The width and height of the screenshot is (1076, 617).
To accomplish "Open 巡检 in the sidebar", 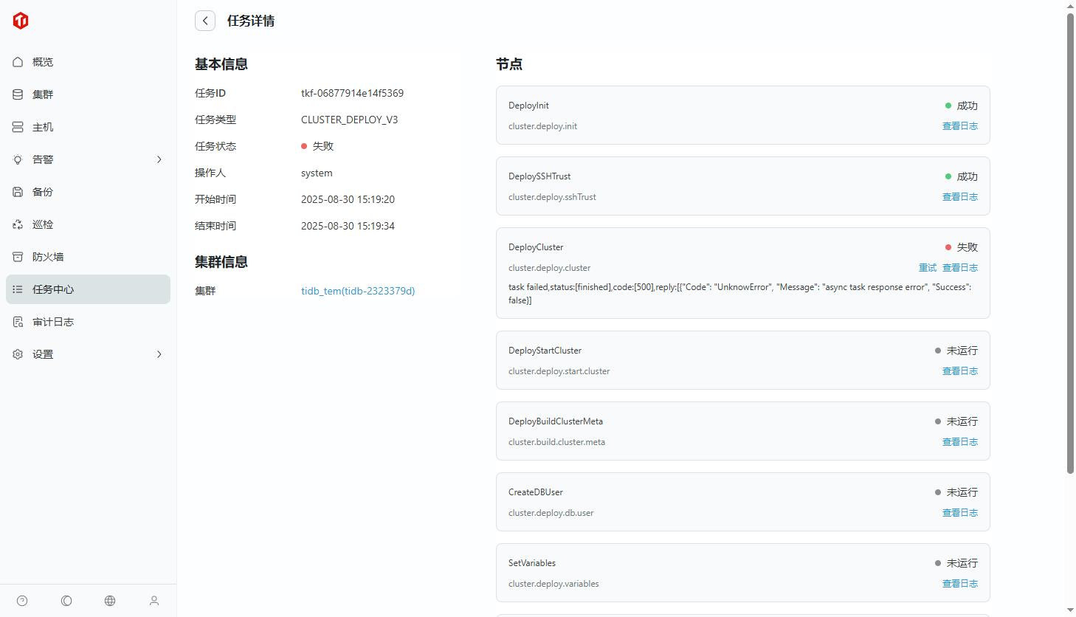I will click(x=43, y=224).
